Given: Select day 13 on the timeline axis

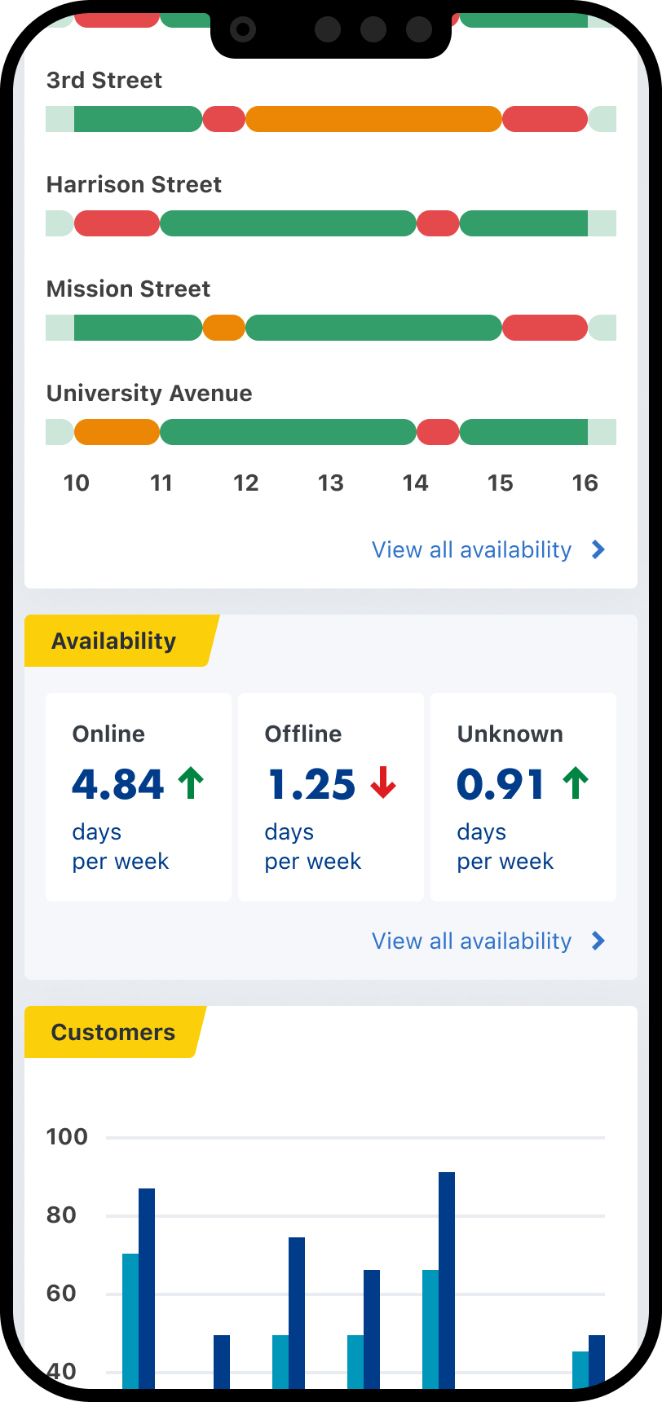Looking at the screenshot, I should pyautogui.click(x=331, y=483).
